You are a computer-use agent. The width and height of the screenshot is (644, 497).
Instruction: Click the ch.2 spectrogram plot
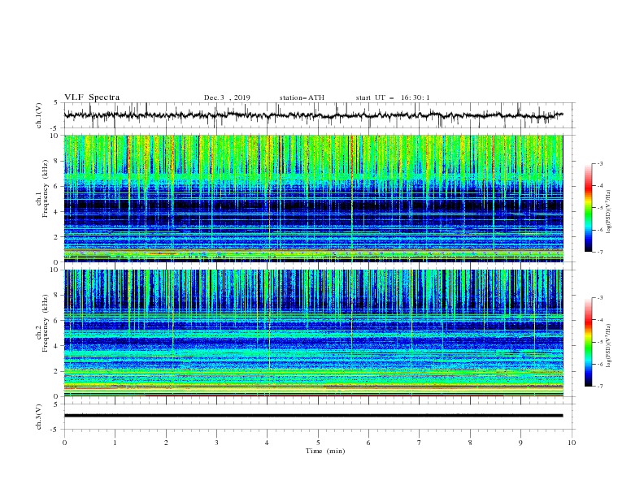click(x=313, y=333)
